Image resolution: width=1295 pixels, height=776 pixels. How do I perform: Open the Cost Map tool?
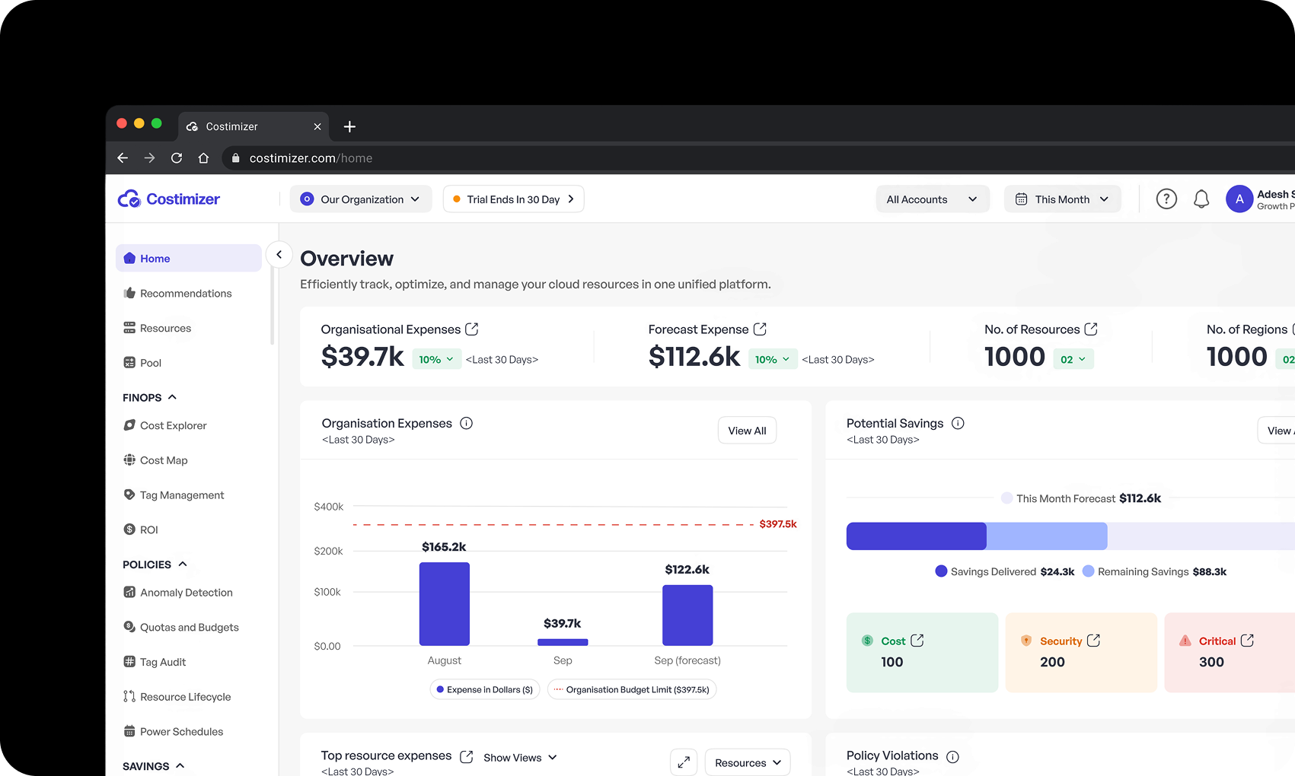[x=129, y=460]
